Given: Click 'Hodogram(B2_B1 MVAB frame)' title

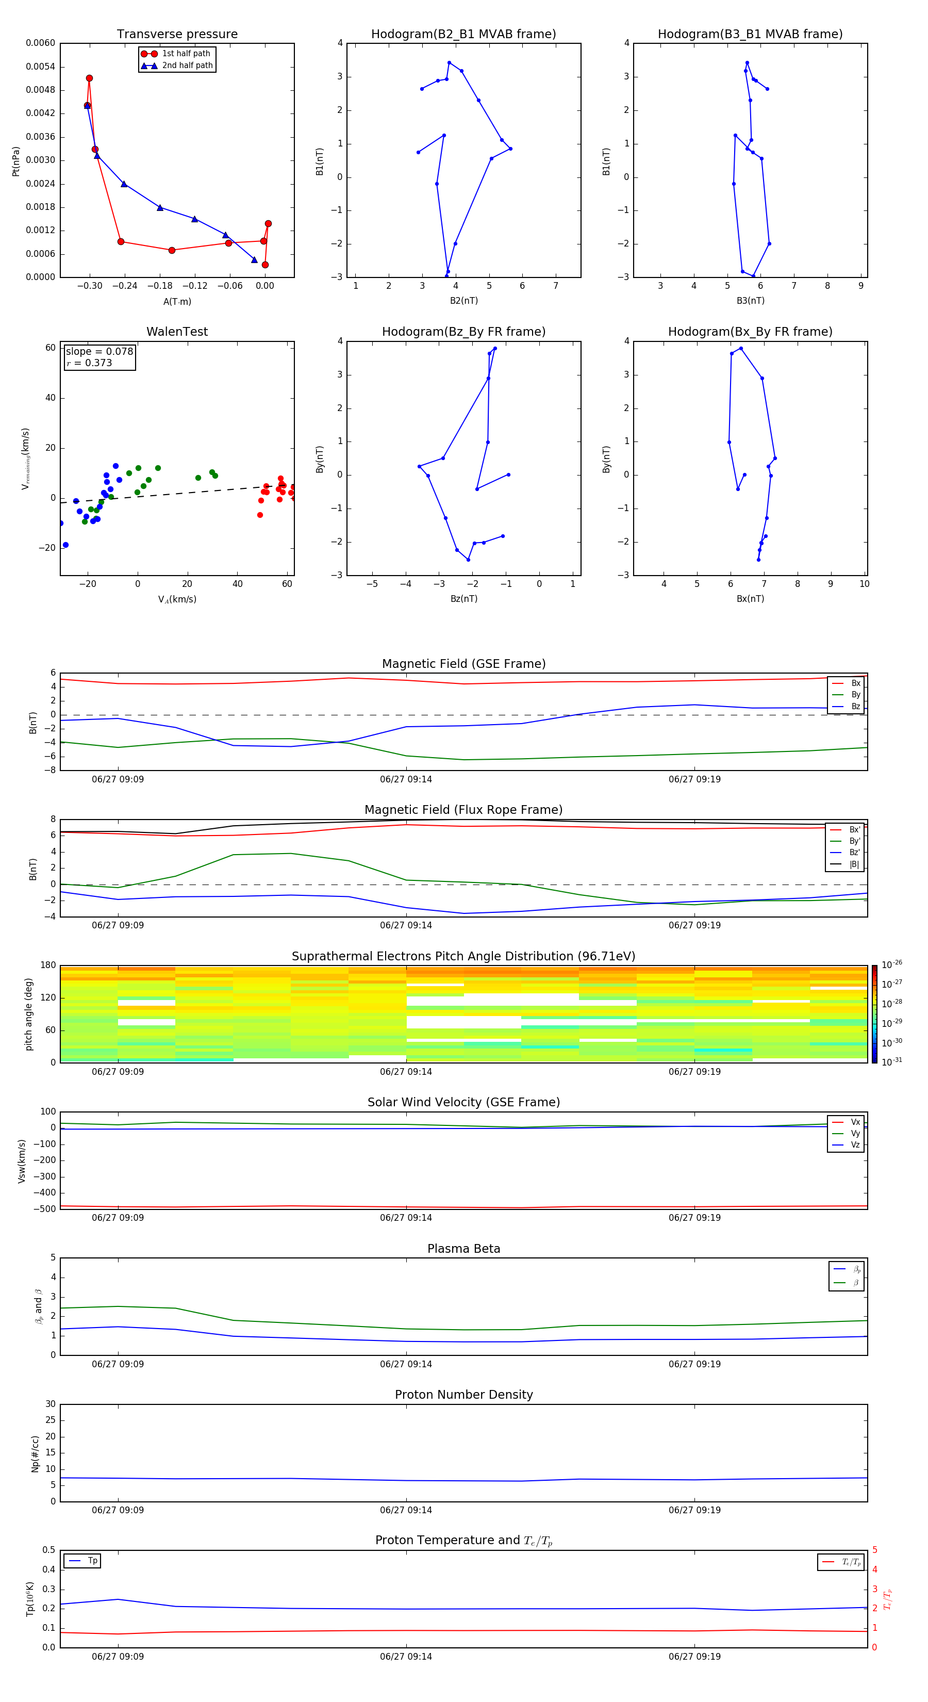Looking at the screenshot, I should [463, 34].
